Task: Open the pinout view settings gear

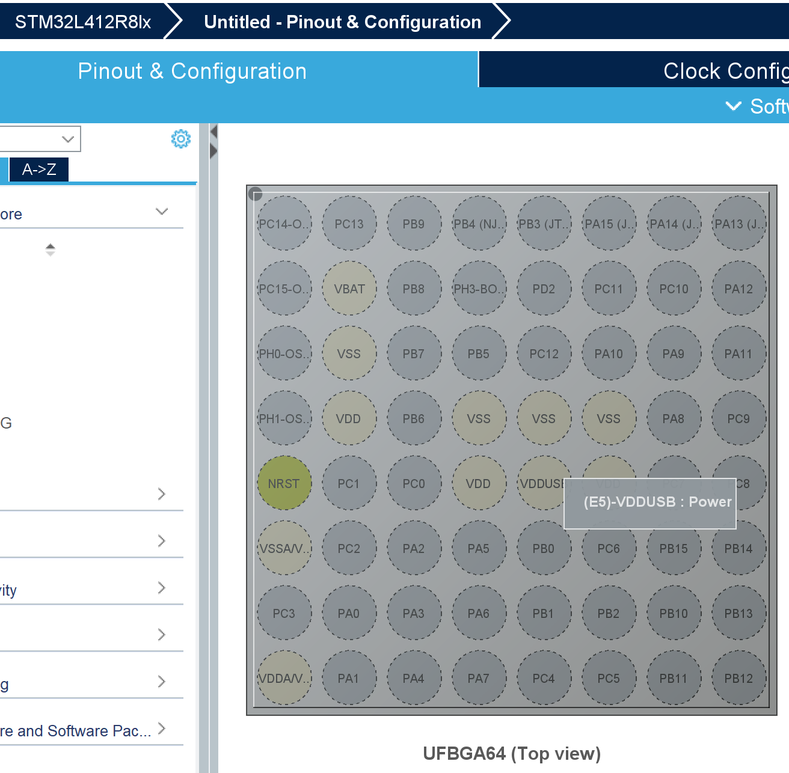Action: [180, 139]
